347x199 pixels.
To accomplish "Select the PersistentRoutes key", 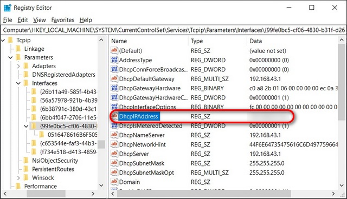I will 53,169.
